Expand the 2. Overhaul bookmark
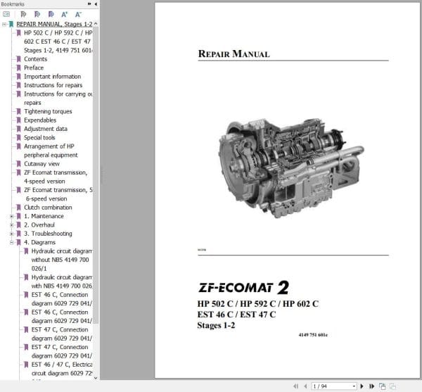 tap(11, 225)
